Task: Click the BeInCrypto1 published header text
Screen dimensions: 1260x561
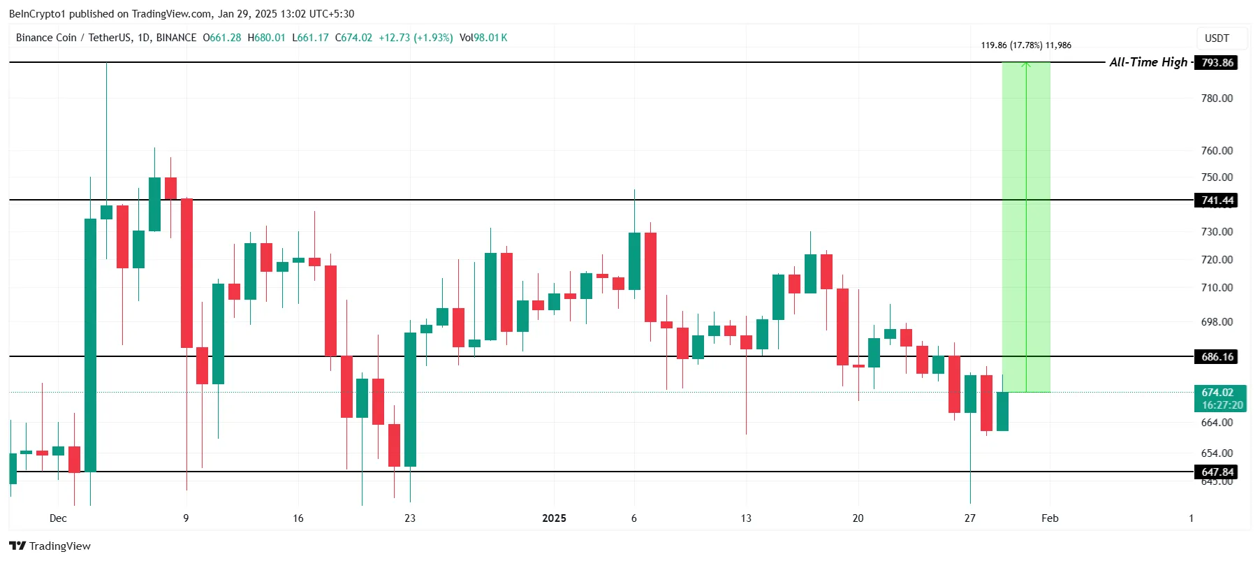Action: (182, 14)
